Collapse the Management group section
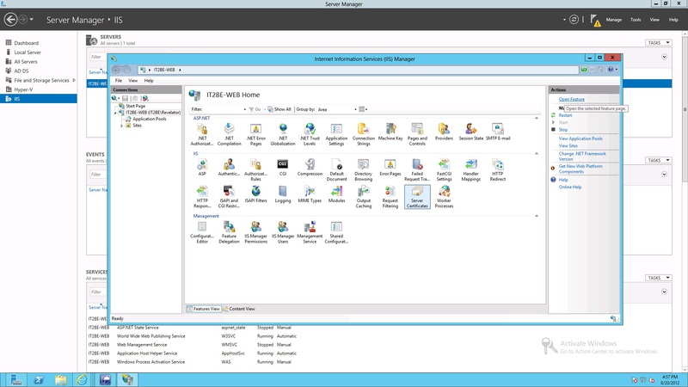This screenshot has width=688, height=387. coord(536,216)
